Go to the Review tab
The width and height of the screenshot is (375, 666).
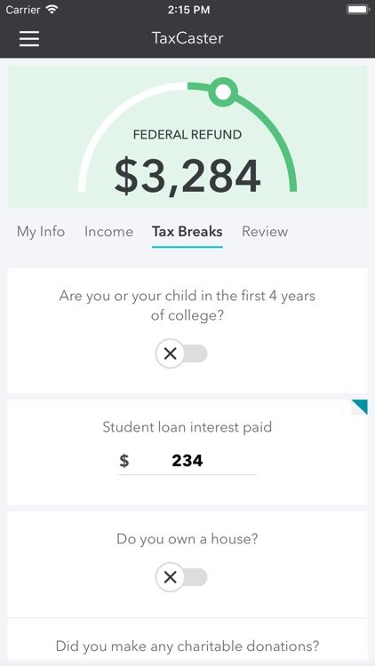pos(265,232)
